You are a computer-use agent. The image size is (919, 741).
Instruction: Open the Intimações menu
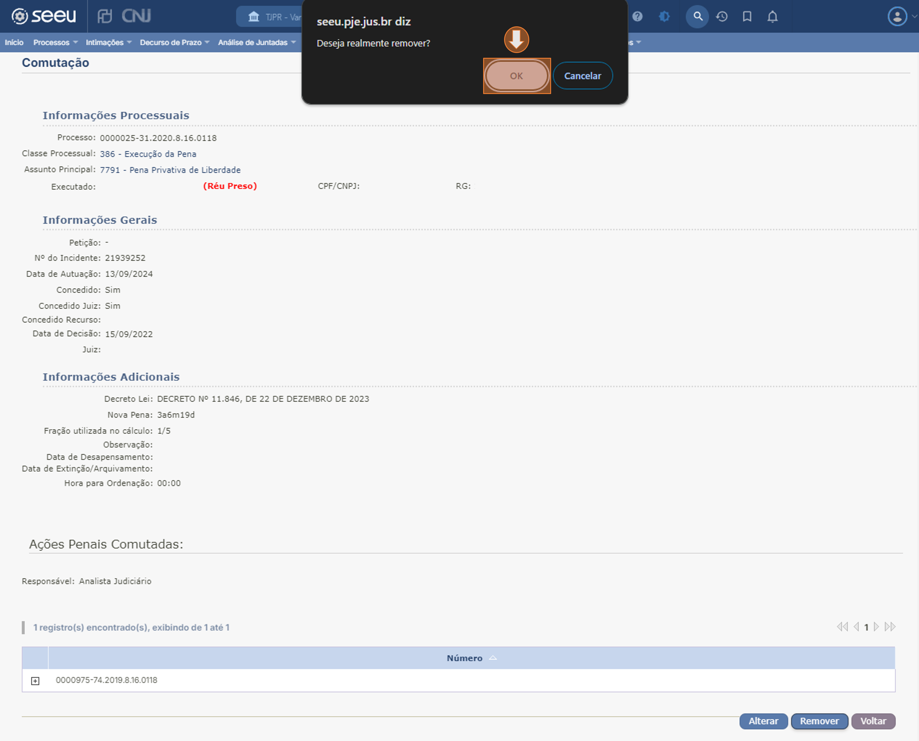(x=108, y=42)
